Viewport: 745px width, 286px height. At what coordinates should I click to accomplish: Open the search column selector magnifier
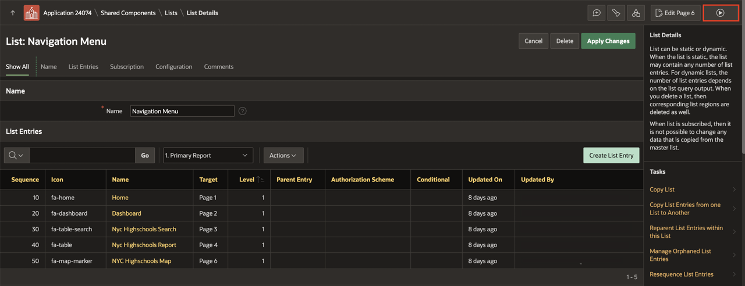16,155
